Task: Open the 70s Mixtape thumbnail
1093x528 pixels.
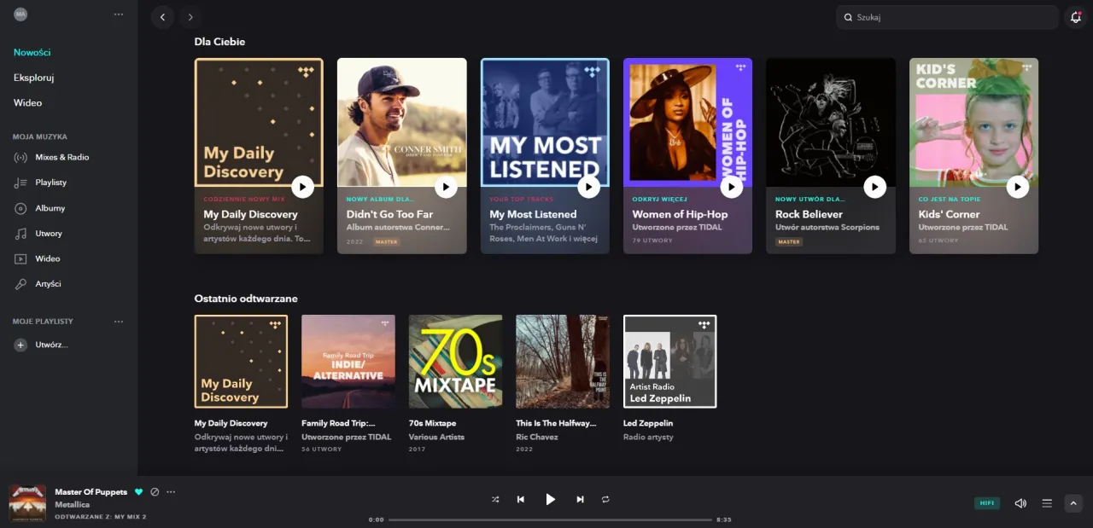Action: click(455, 361)
